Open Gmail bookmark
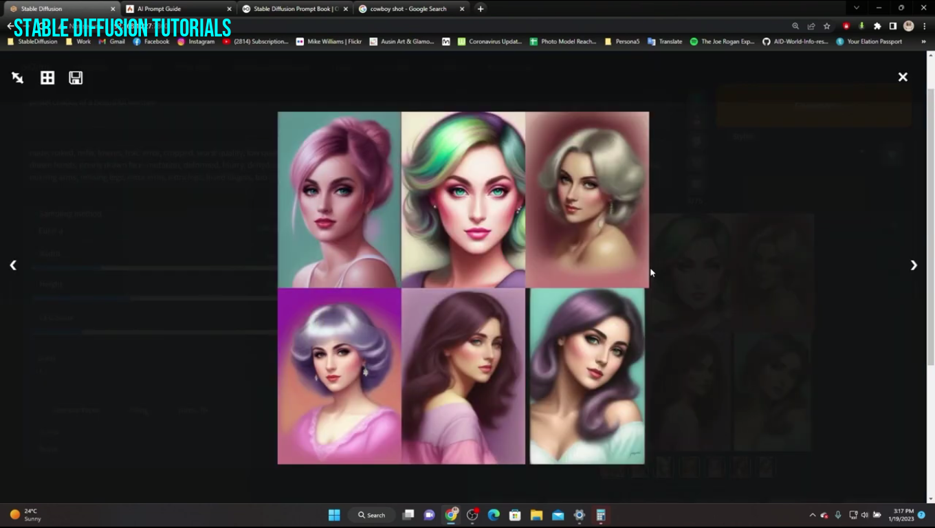This screenshot has height=528, width=935. coord(112,41)
